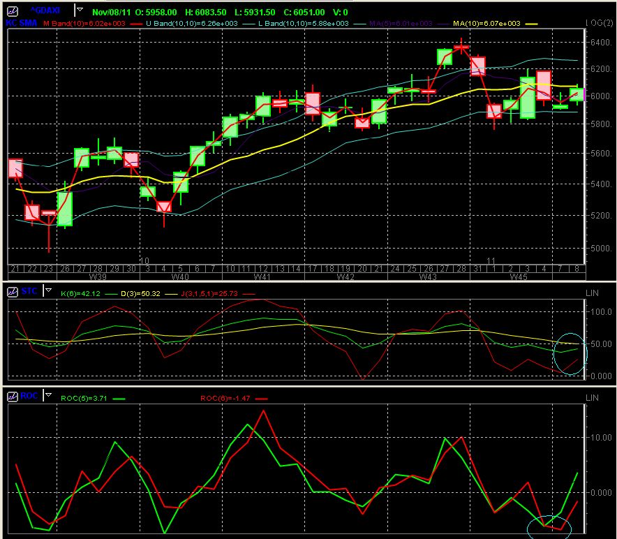Click the STC panel chart icon
The height and width of the screenshot is (539, 617).
pyautogui.click(x=13, y=291)
